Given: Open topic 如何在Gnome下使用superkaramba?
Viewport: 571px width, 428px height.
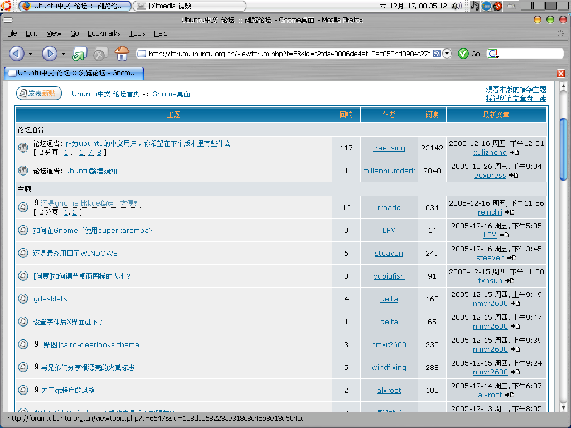Looking at the screenshot, I should click(x=93, y=230).
